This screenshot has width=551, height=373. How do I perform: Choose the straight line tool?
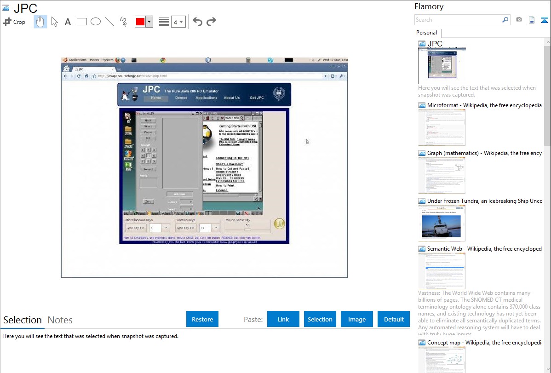click(109, 22)
